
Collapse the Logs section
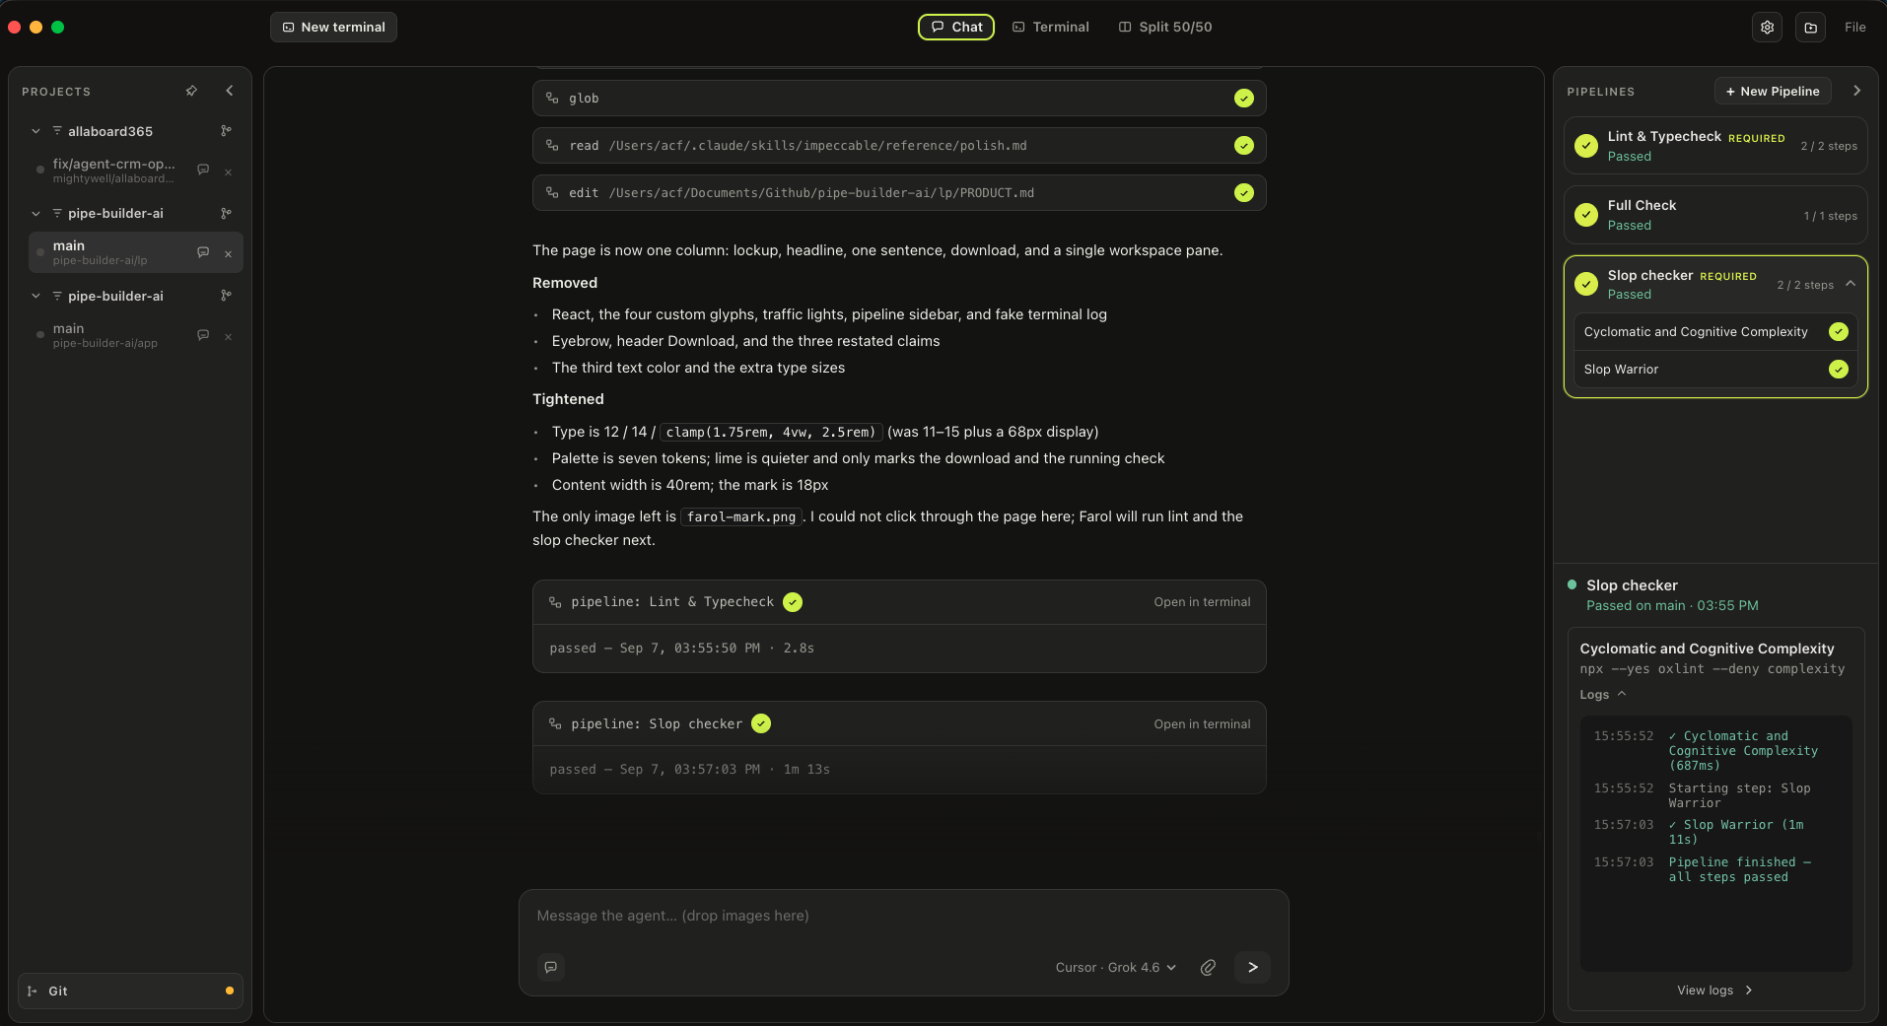click(1603, 695)
